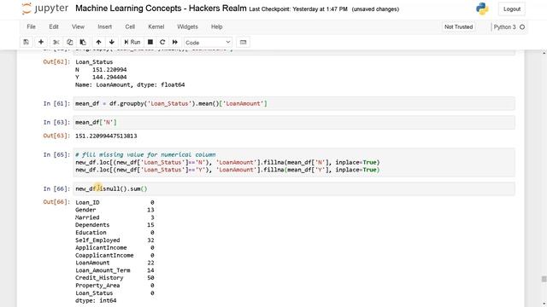Open the cell type Code dropdown

[208, 43]
